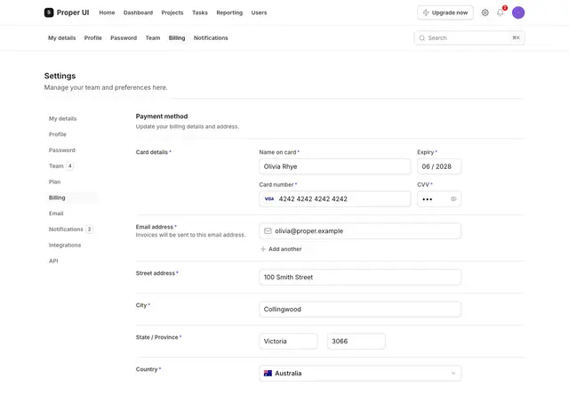The height and width of the screenshot is (419, 569).
Task: Switch to My details top tab
Action: [62, 38]
